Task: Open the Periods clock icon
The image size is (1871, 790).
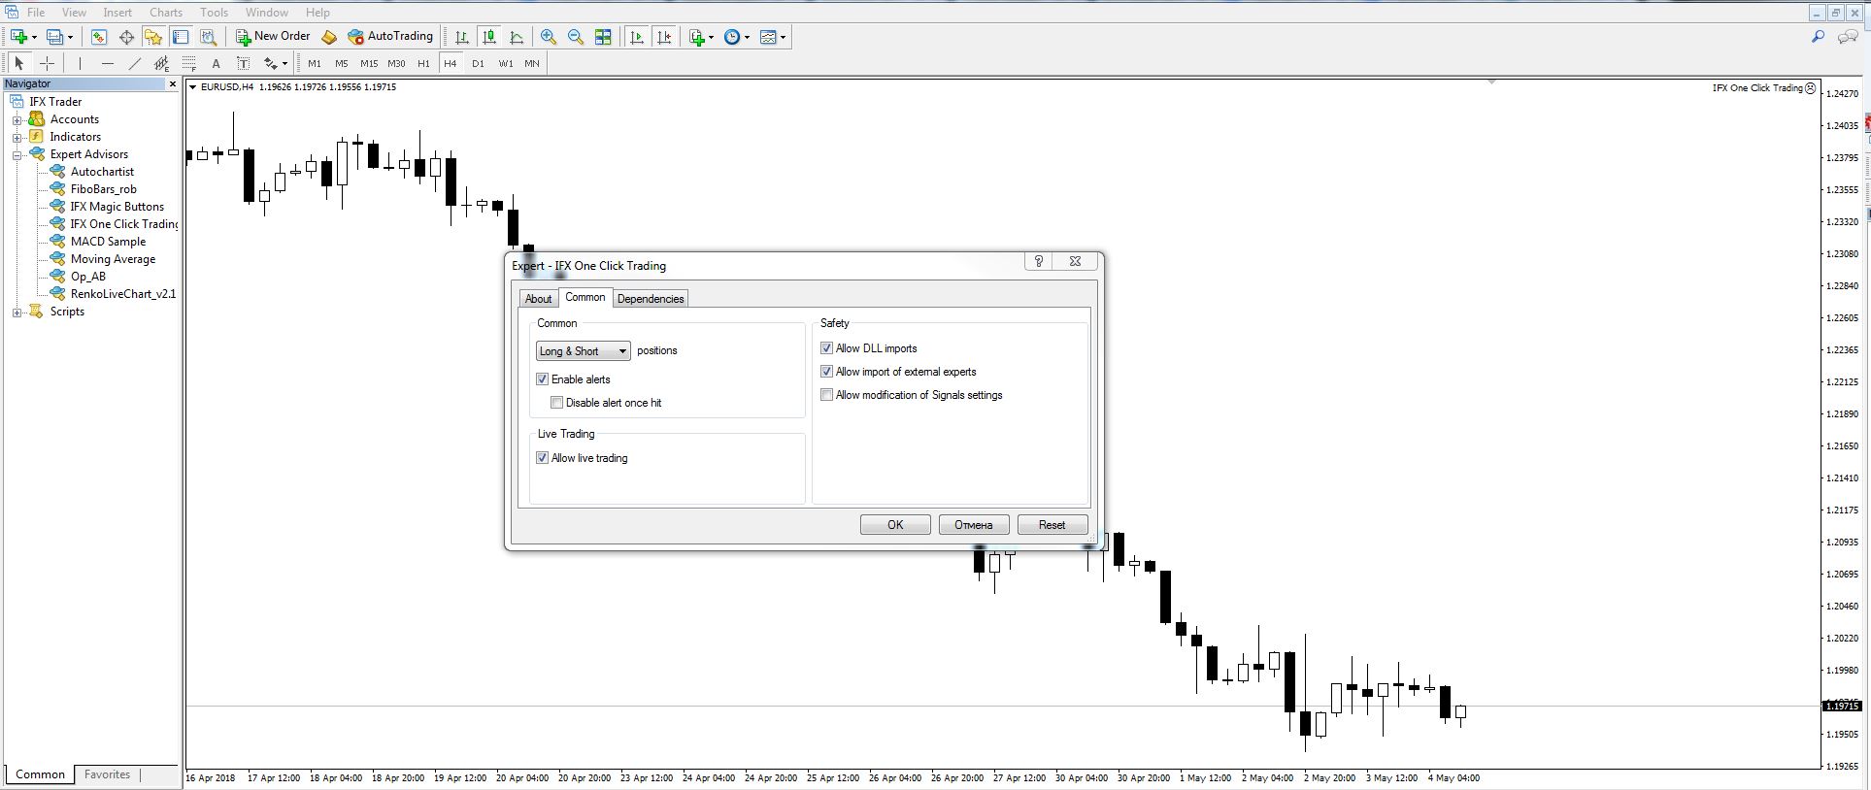Action: tap(732, 37)
